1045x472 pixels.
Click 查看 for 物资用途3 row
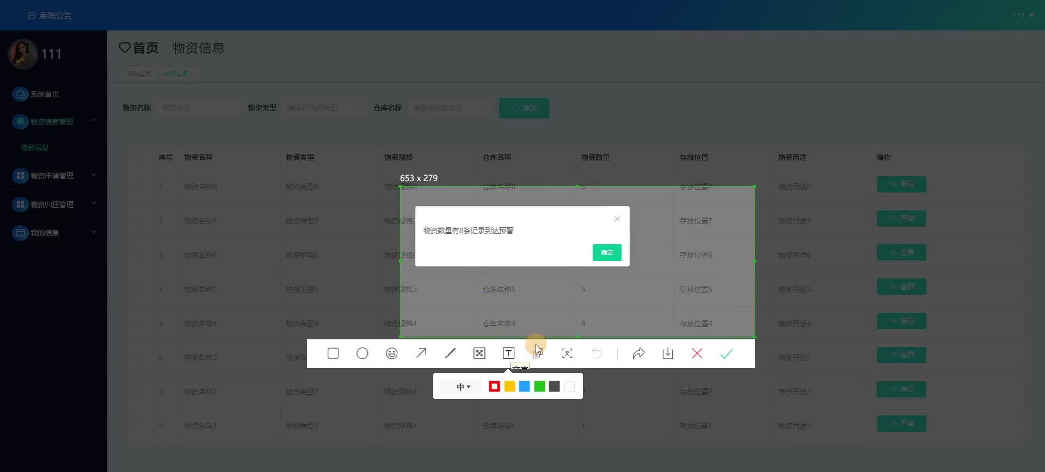pos(901,355)
